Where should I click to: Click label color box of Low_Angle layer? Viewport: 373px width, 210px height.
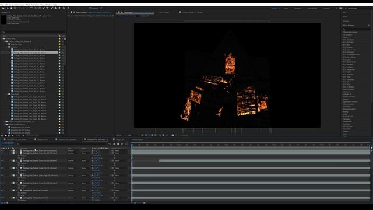(x=13, y=176)
